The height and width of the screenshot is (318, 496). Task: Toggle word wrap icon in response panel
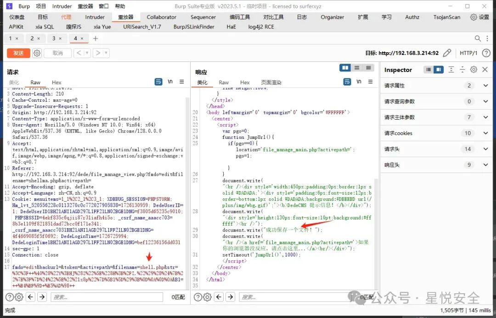click(x=347, y=82)
